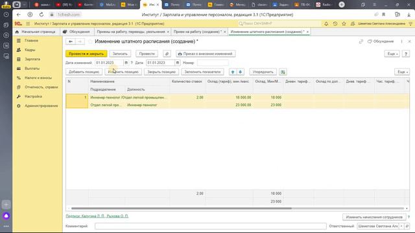Click Изменить начисления сотрудников button
The image size is (415, 233).
374,217
